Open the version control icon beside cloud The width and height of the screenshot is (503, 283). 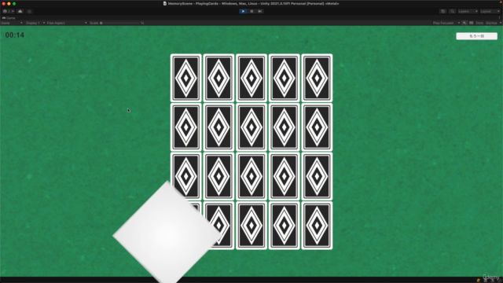[29, 11]
